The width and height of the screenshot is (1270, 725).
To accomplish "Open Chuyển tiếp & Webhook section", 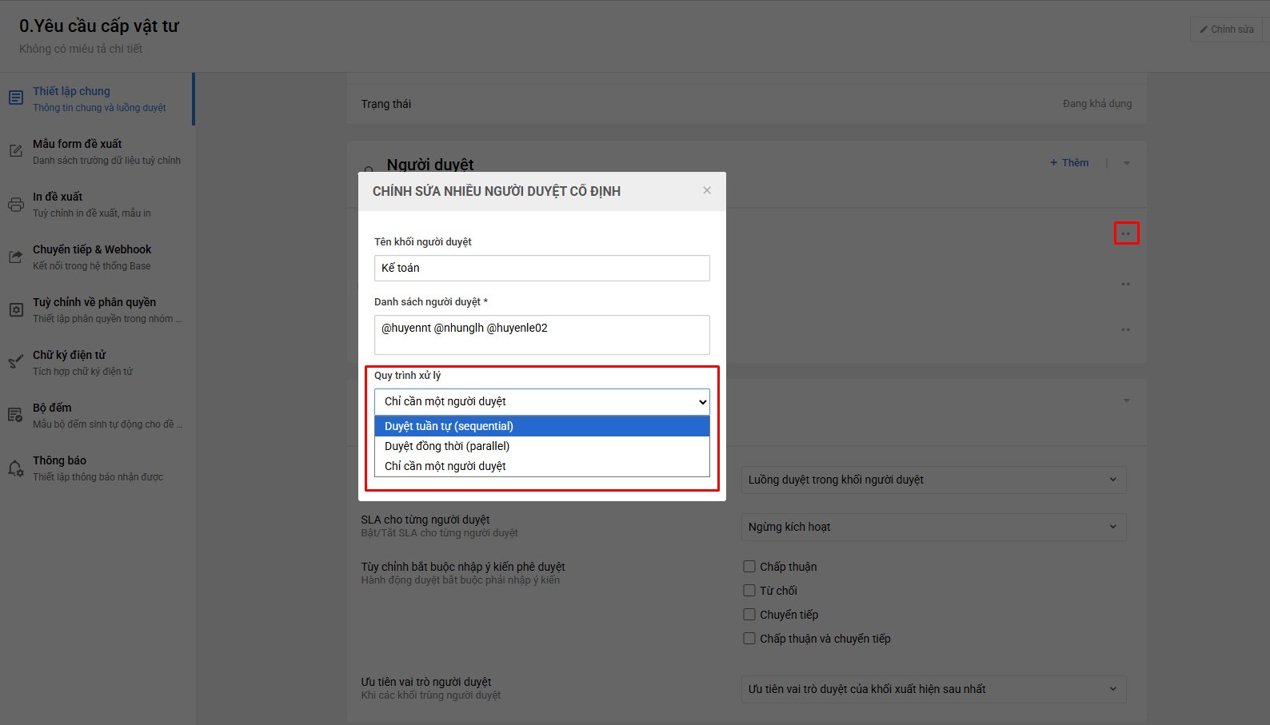I will 97,257.
